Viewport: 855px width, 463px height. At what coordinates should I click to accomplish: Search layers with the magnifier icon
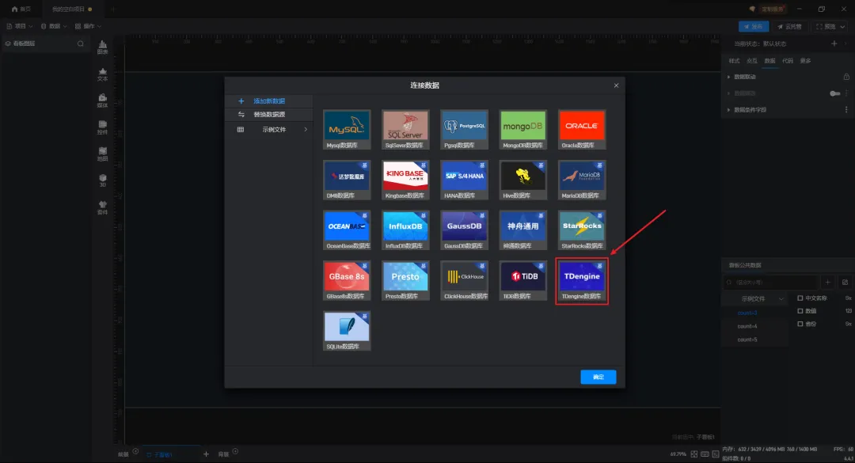pos(81,44)
